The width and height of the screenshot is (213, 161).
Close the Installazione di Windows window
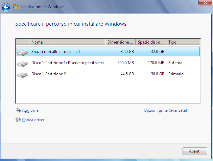[x=205, y=2]
